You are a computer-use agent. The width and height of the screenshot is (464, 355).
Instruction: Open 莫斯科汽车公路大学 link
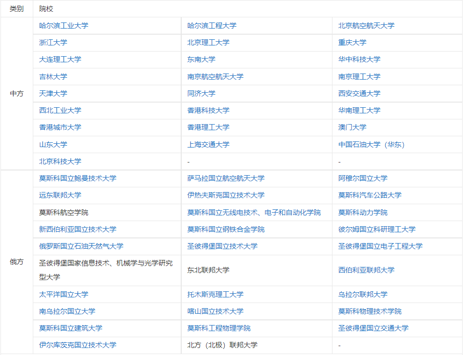pos(370,195)
